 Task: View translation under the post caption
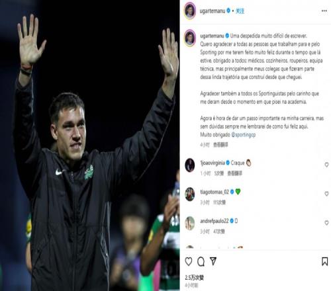coord(220,145)
